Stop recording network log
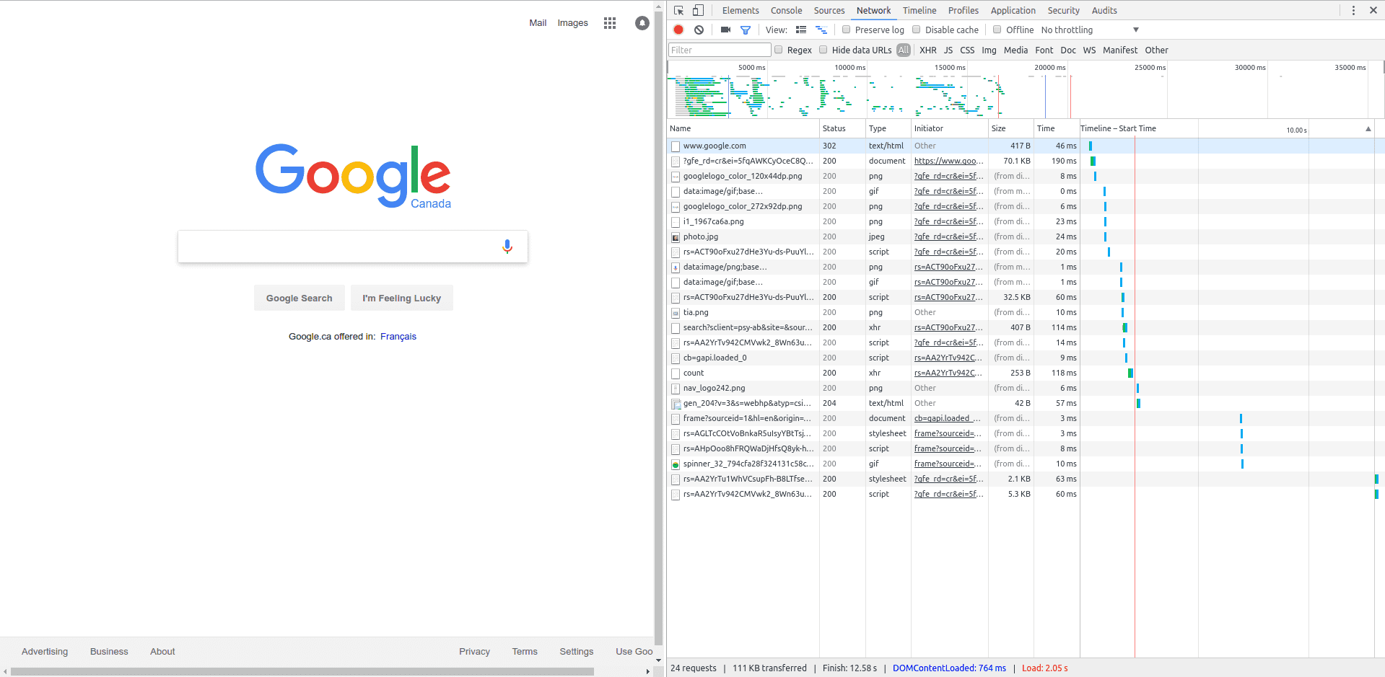This screenshot has height=677, width=1385. pos(678,30)
